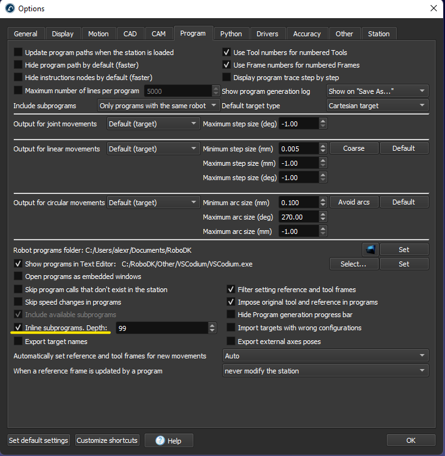The image size is (445, 456).
Task: Enable Update program paths when station is loaded
Action: coord(18,53)
